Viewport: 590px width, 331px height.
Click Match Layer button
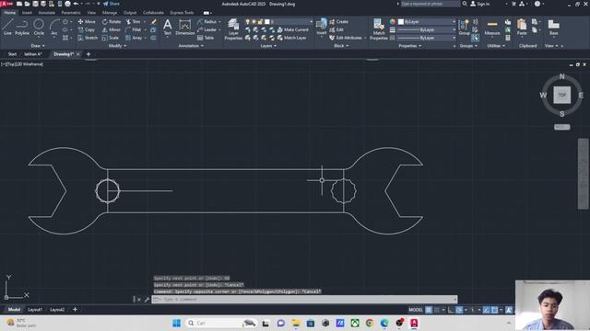click(291, 38)
